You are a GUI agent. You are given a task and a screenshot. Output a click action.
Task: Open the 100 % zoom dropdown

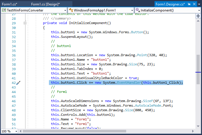[16, 131]
